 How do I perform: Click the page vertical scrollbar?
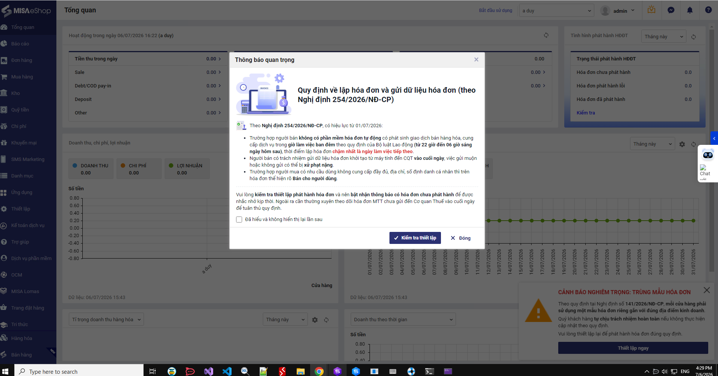tap(711, 150)
